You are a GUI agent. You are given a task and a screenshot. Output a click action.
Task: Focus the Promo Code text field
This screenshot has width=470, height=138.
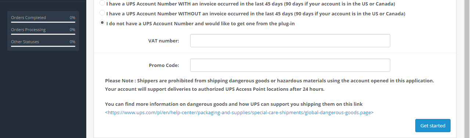point(290,65)
